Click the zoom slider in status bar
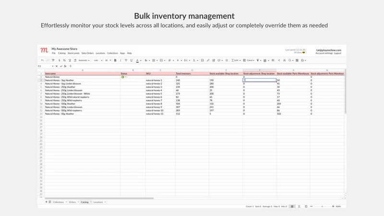Image resolution: width=384 pixels, height=216 pixels. [x=322, y=206]
